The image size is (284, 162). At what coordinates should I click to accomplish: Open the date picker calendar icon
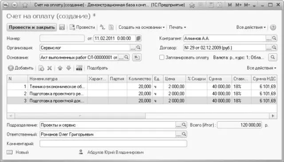(138, 39)
